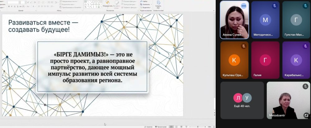
Task: Switch to Normal view in status bar
Action: pyautogui.click(x=171, y=127)
